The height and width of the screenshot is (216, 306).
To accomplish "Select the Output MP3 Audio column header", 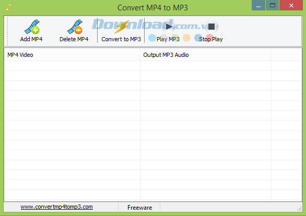I will [x=206, y=55].
